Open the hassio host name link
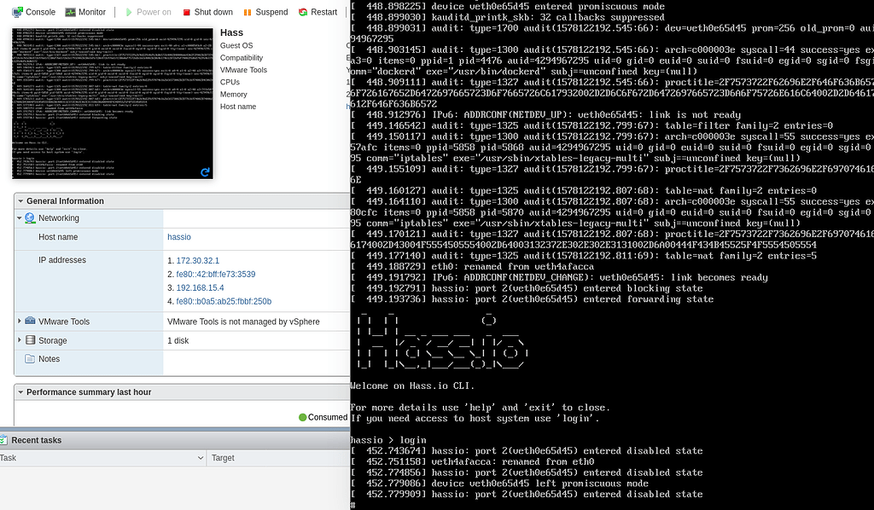The height and width of the screenshot is (510, 874). (179, 237)
